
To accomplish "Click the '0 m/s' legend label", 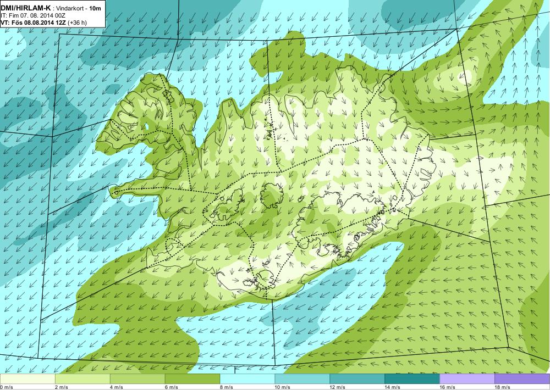I will pyautogui.click(x=7, y=387).
